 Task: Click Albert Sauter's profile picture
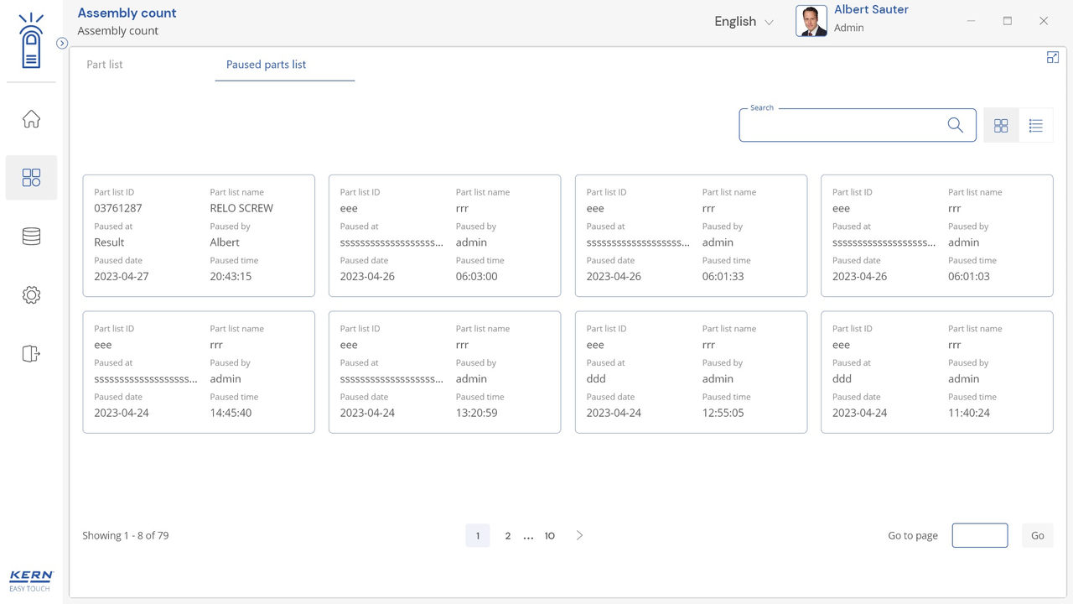[x=811, y=21]
